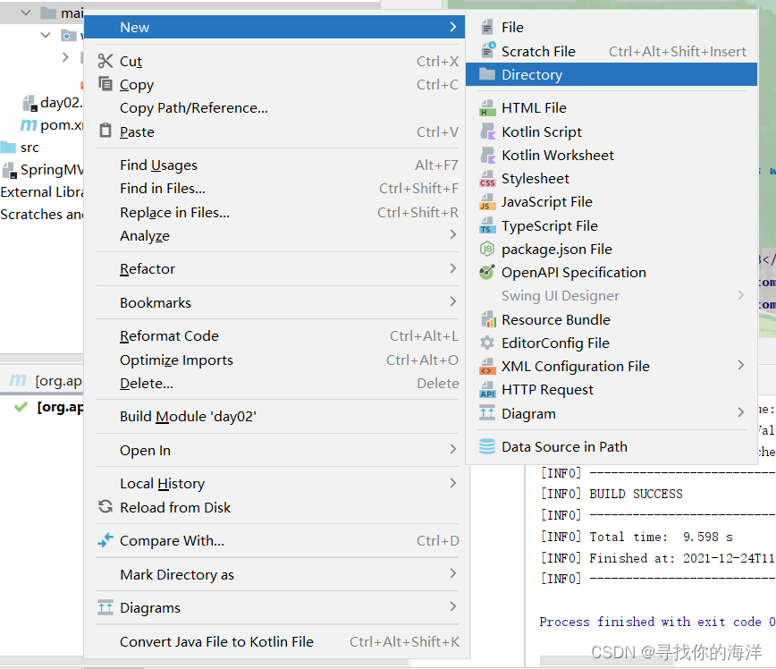The image size is (776, 669).
Task: Choose Find Usages from context menu
Action: click(276, 165)
